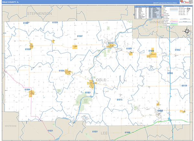Click ZIP code 61084 label
Image resolution: width=194 pixels, height=141 pixels.
point(129,49)
